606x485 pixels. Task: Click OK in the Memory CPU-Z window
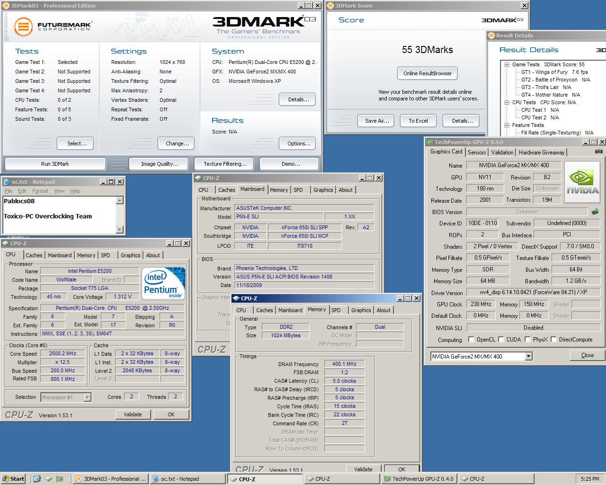(x=401, y=469)
